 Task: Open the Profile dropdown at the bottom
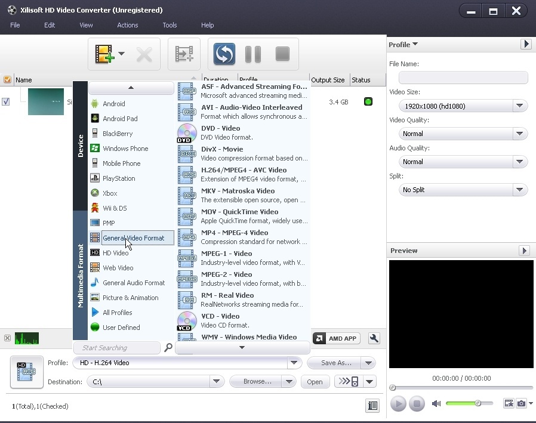pos(294,363)
